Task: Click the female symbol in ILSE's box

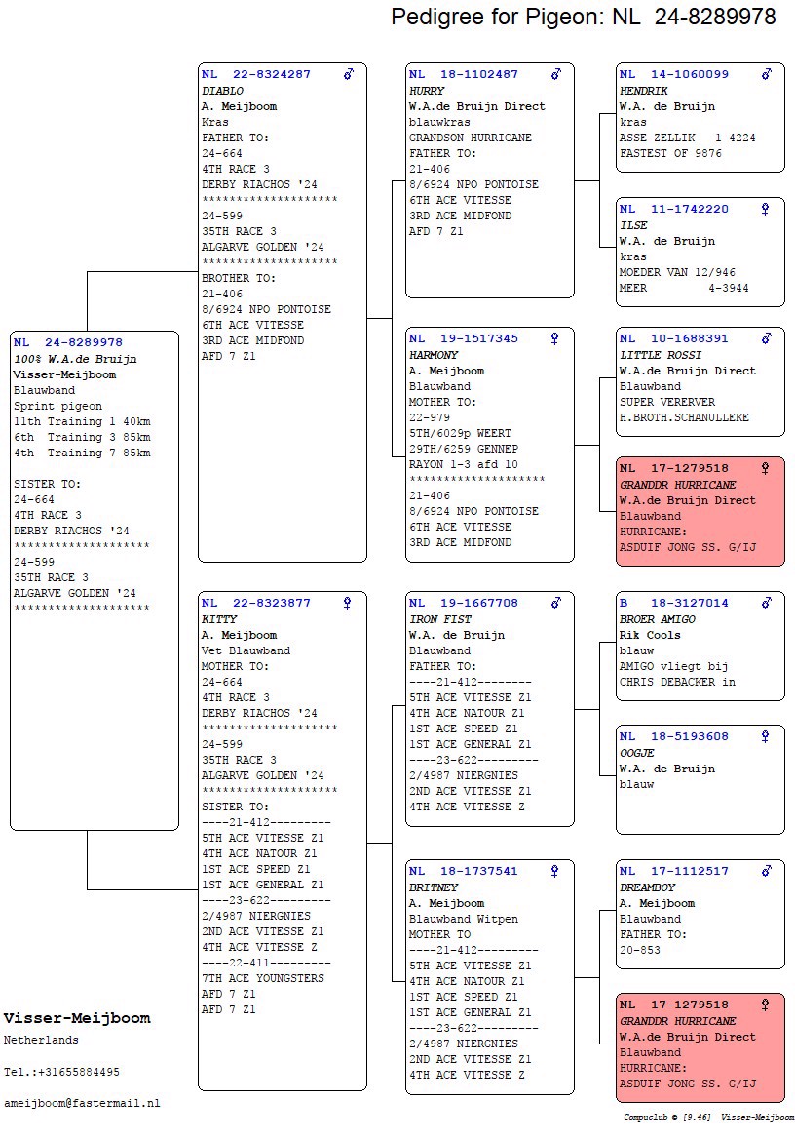Action: point(766,209)
